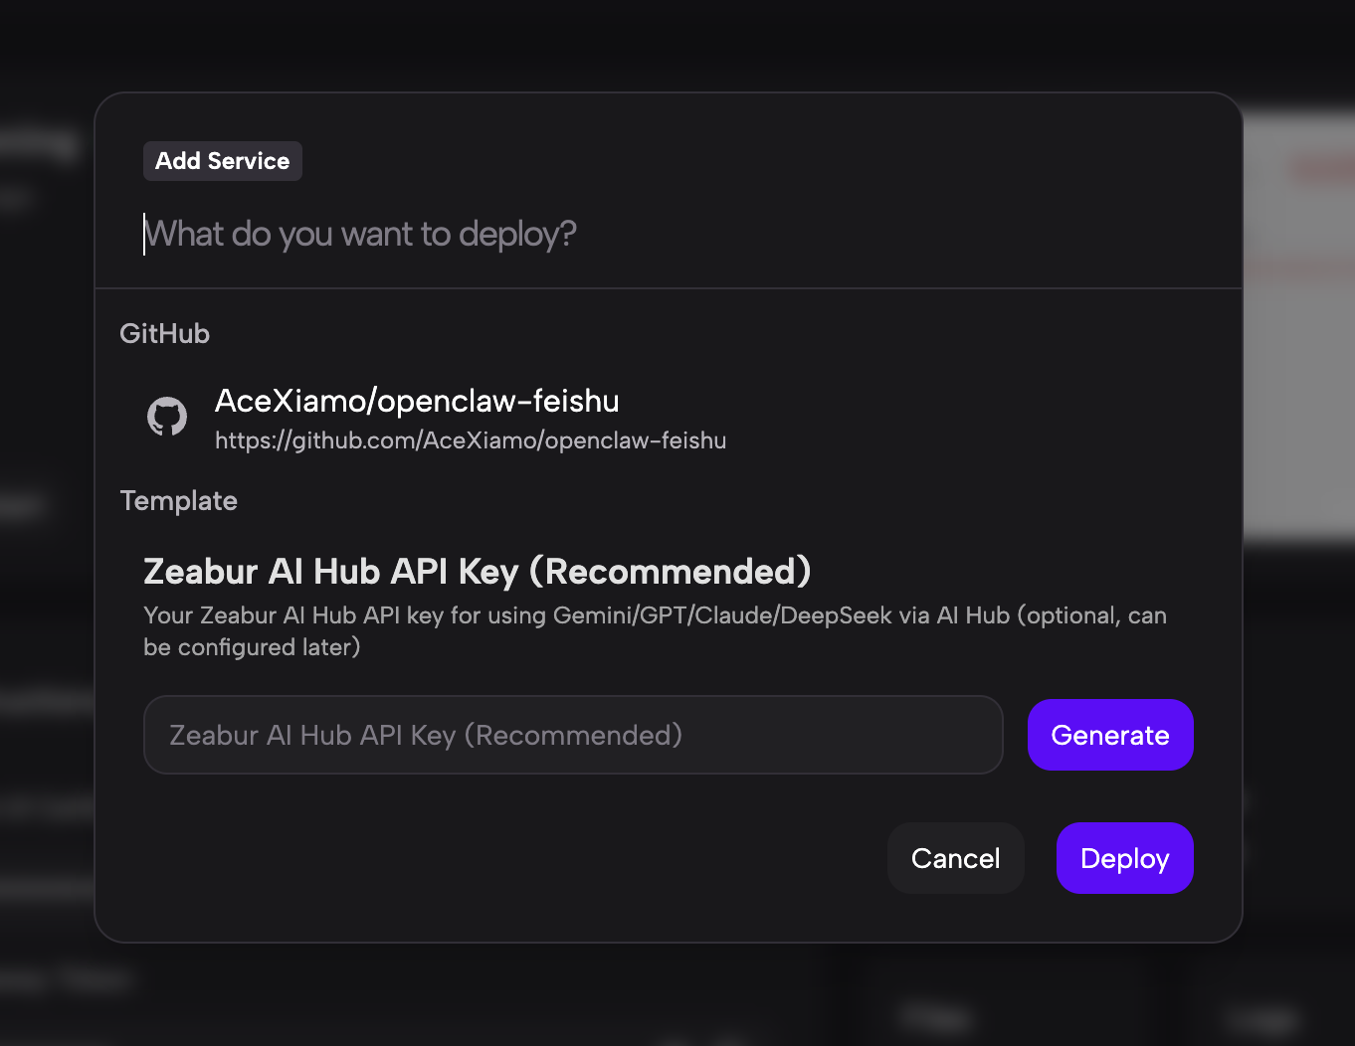Screen dimensions: 1355x1046
Task: Click the Add Service label badge
Action: [223, 161]
